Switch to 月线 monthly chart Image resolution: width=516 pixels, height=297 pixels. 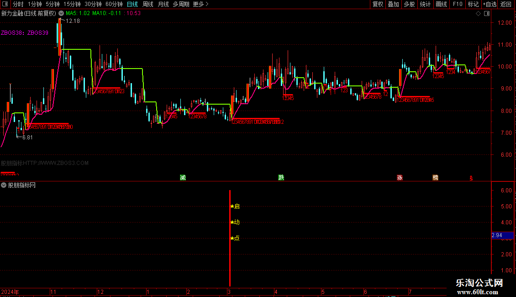[x=163, y=4]
